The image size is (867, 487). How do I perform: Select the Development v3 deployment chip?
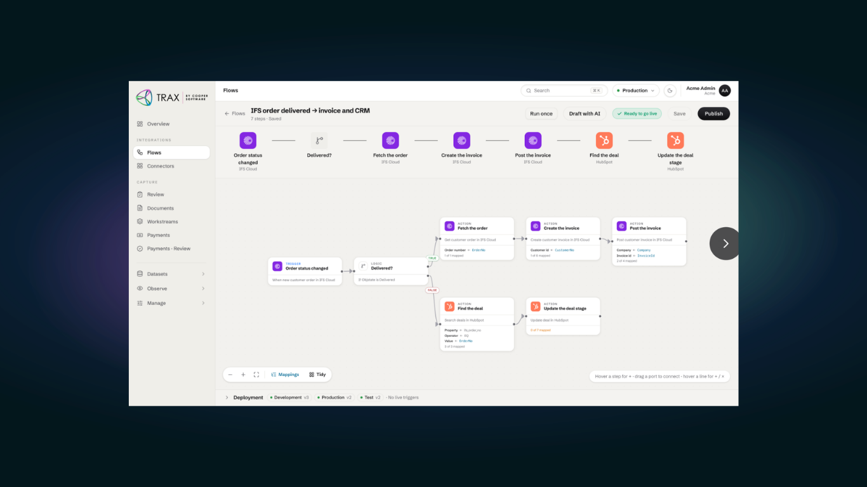[x=289, y=398]
